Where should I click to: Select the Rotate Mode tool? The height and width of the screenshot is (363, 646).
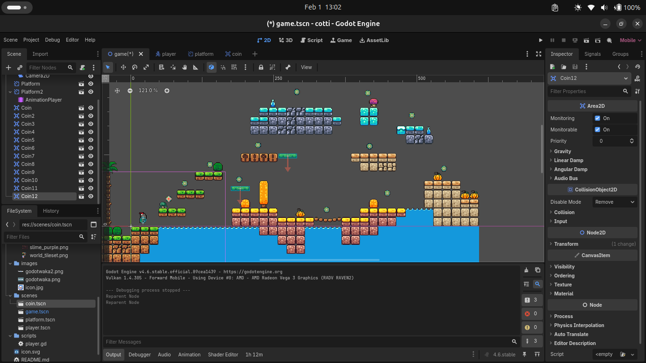[135, 67]
